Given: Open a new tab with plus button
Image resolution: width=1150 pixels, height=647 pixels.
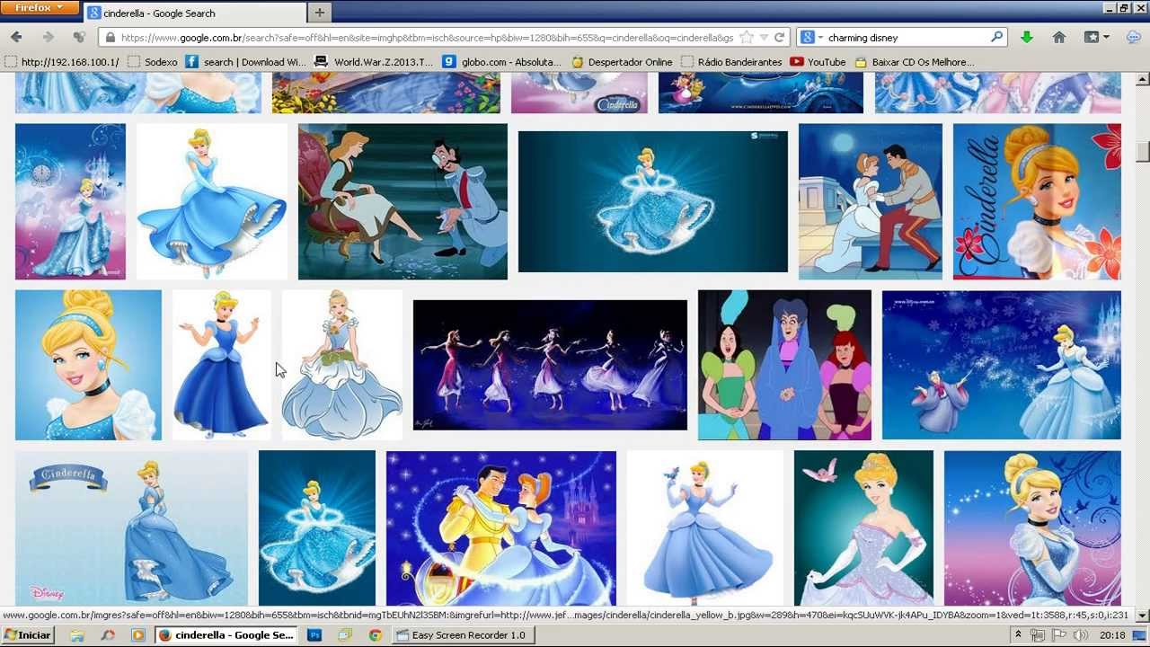Looking at the screenshot, I should click(319, 13).
